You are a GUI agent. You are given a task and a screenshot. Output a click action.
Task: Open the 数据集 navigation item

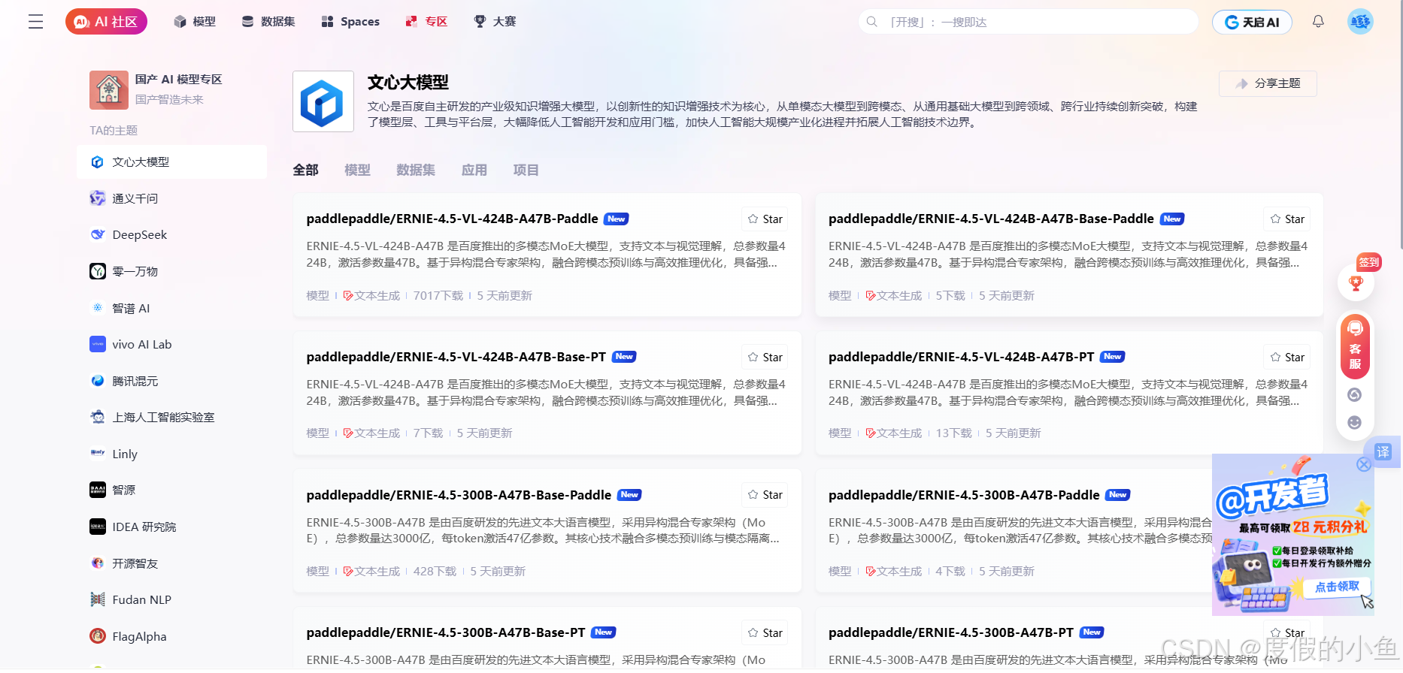pos(268,22)
